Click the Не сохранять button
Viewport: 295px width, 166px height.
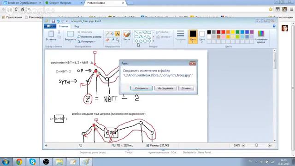click(165, 88)
